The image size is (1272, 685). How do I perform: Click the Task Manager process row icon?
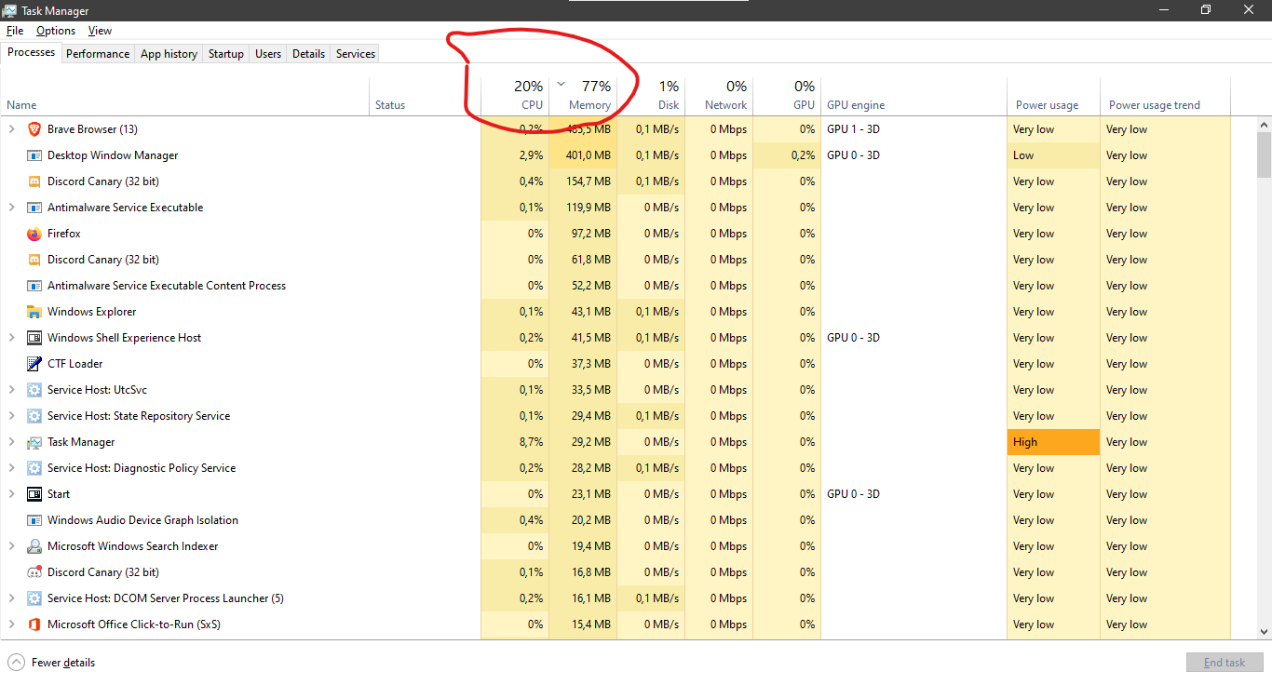34,442
